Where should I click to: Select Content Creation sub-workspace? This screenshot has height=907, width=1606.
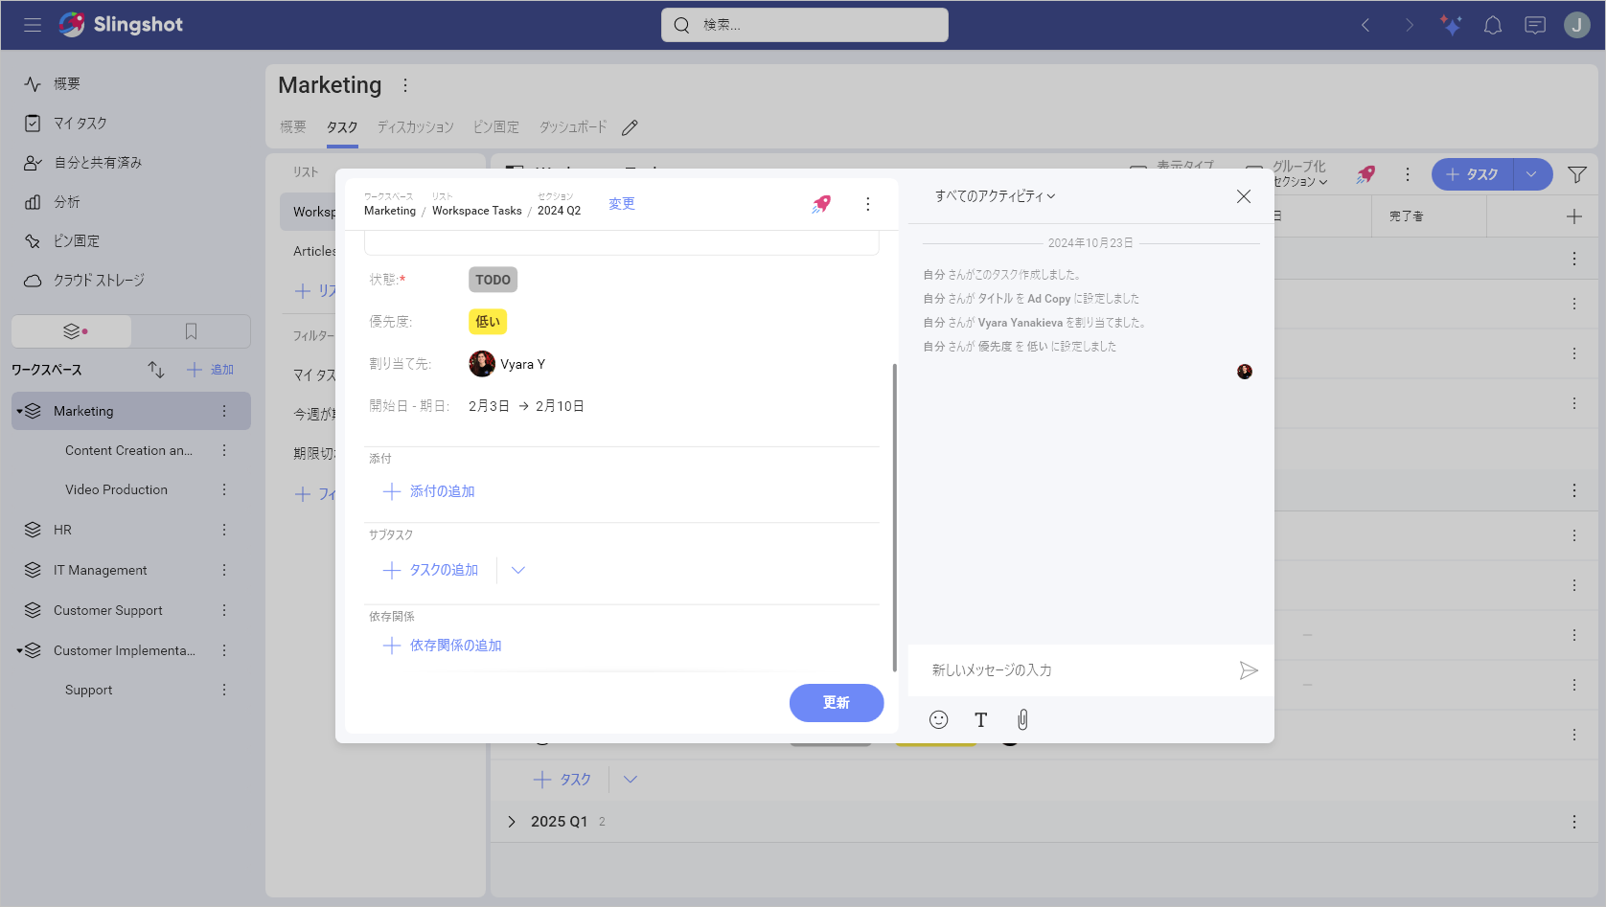tap(128, 450)
